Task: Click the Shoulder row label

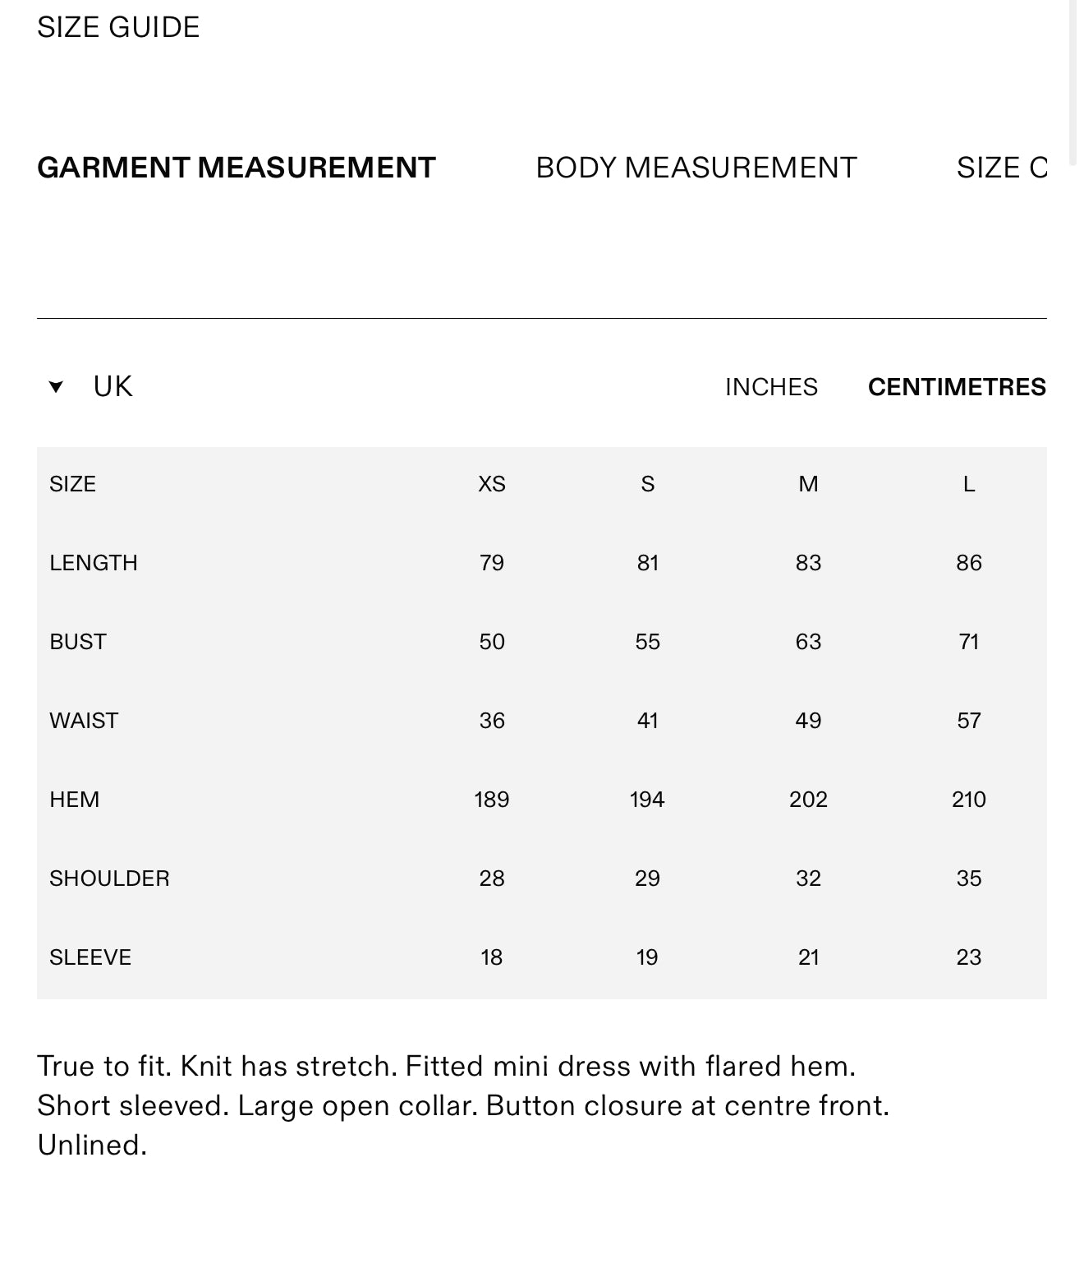Action: pos(109,878)
